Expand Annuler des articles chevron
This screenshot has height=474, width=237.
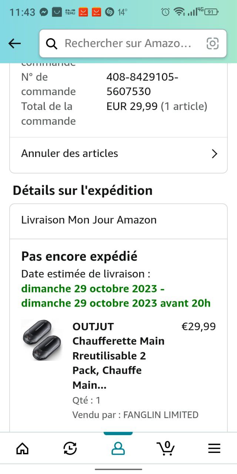pos(214,154)
